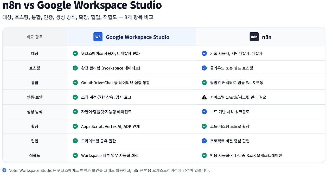The image size is (333, 177).
Task: Click green check beside 워크스페이스 사용자
Action: [75, 53]
